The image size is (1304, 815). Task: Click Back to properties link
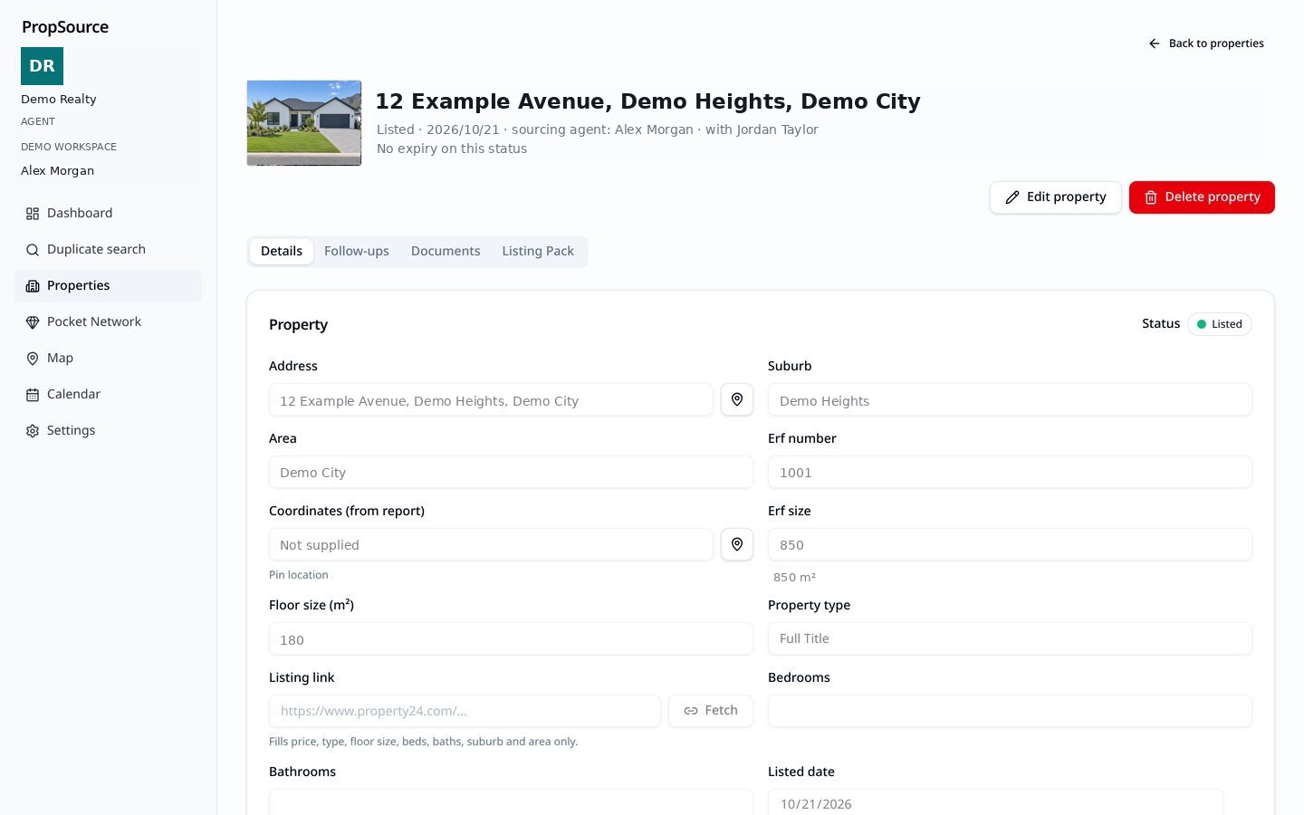[x=1205, y=43]
